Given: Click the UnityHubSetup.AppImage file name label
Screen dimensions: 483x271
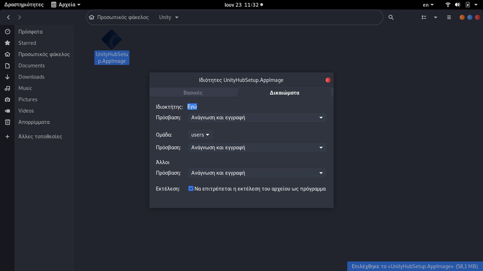Looking at the screenshot, I should (x=112, y=58).
